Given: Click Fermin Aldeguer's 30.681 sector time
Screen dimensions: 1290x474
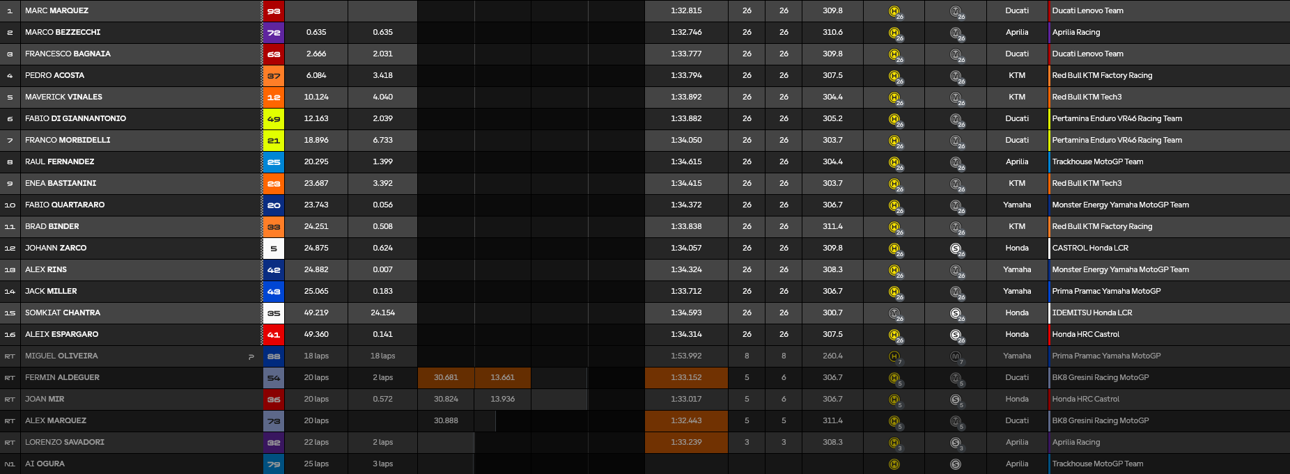Looking at the screenshot, I should click(x=446, y=377).
